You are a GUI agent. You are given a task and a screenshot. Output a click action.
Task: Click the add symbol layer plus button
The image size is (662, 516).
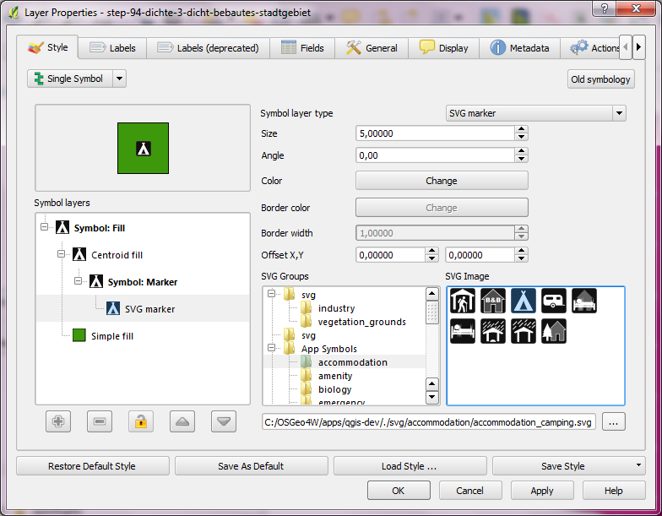click(58, 421)
